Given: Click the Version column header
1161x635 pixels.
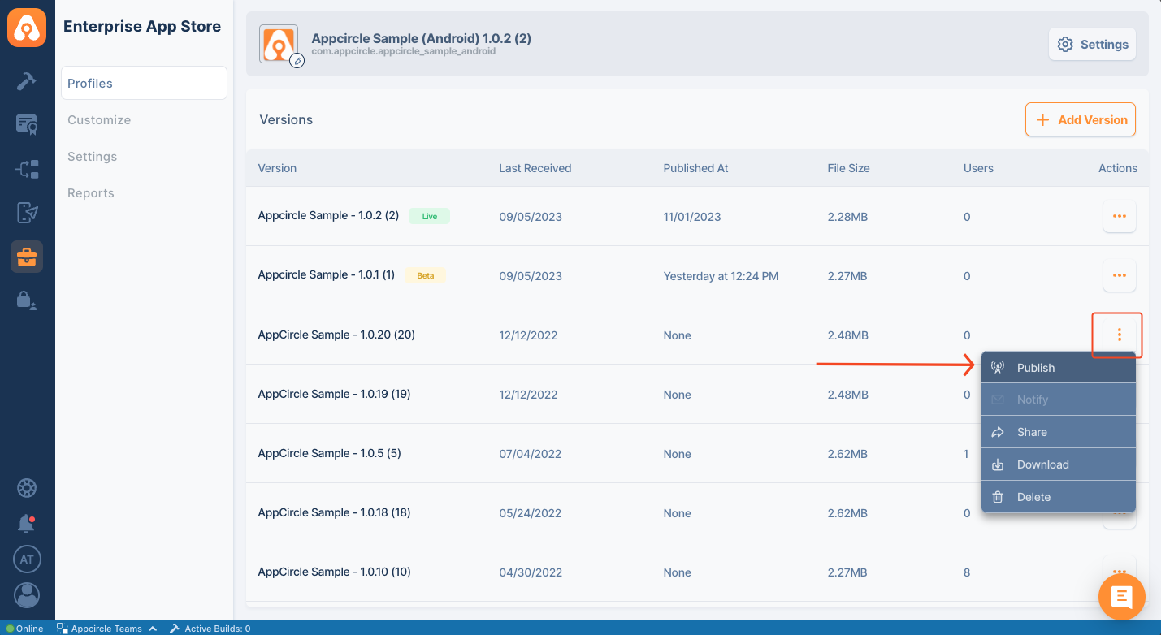Looking at the screenshot, I should tap(277, 168).
